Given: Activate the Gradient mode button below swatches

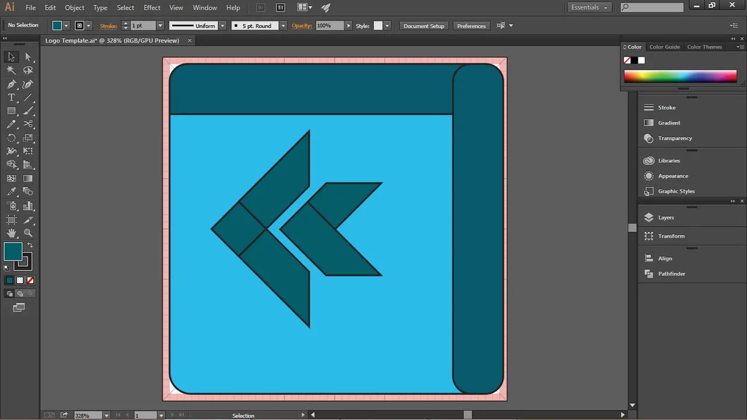Looking at the screenshot, I should click(20, 280).
